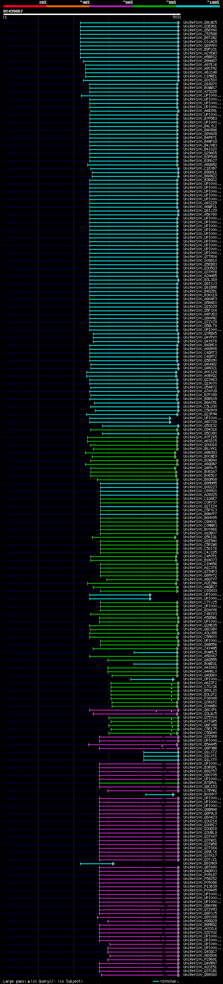Open hit UniRef100_C5Z5Q8

point(200,34)
